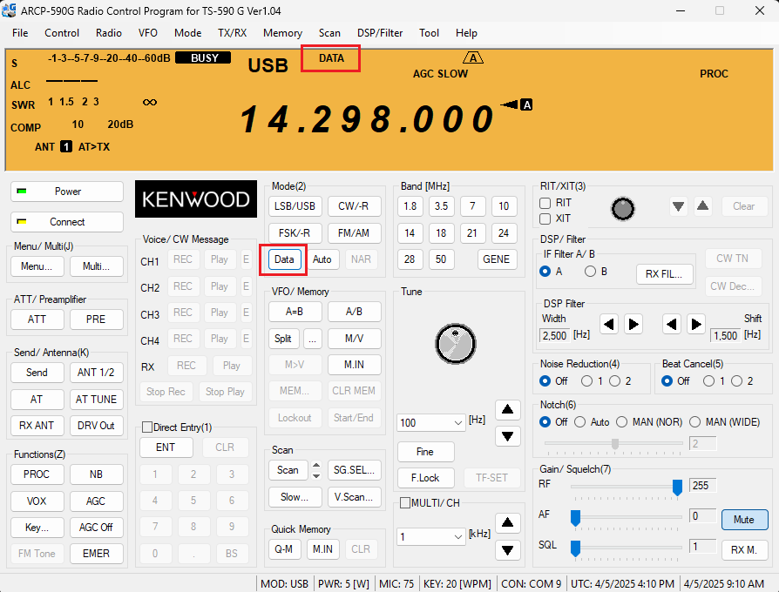Screen dimensions: 779x592
Task: Select Beat Cancel 2 radio button
Action: pyautogui.click(x=737, y=381)
